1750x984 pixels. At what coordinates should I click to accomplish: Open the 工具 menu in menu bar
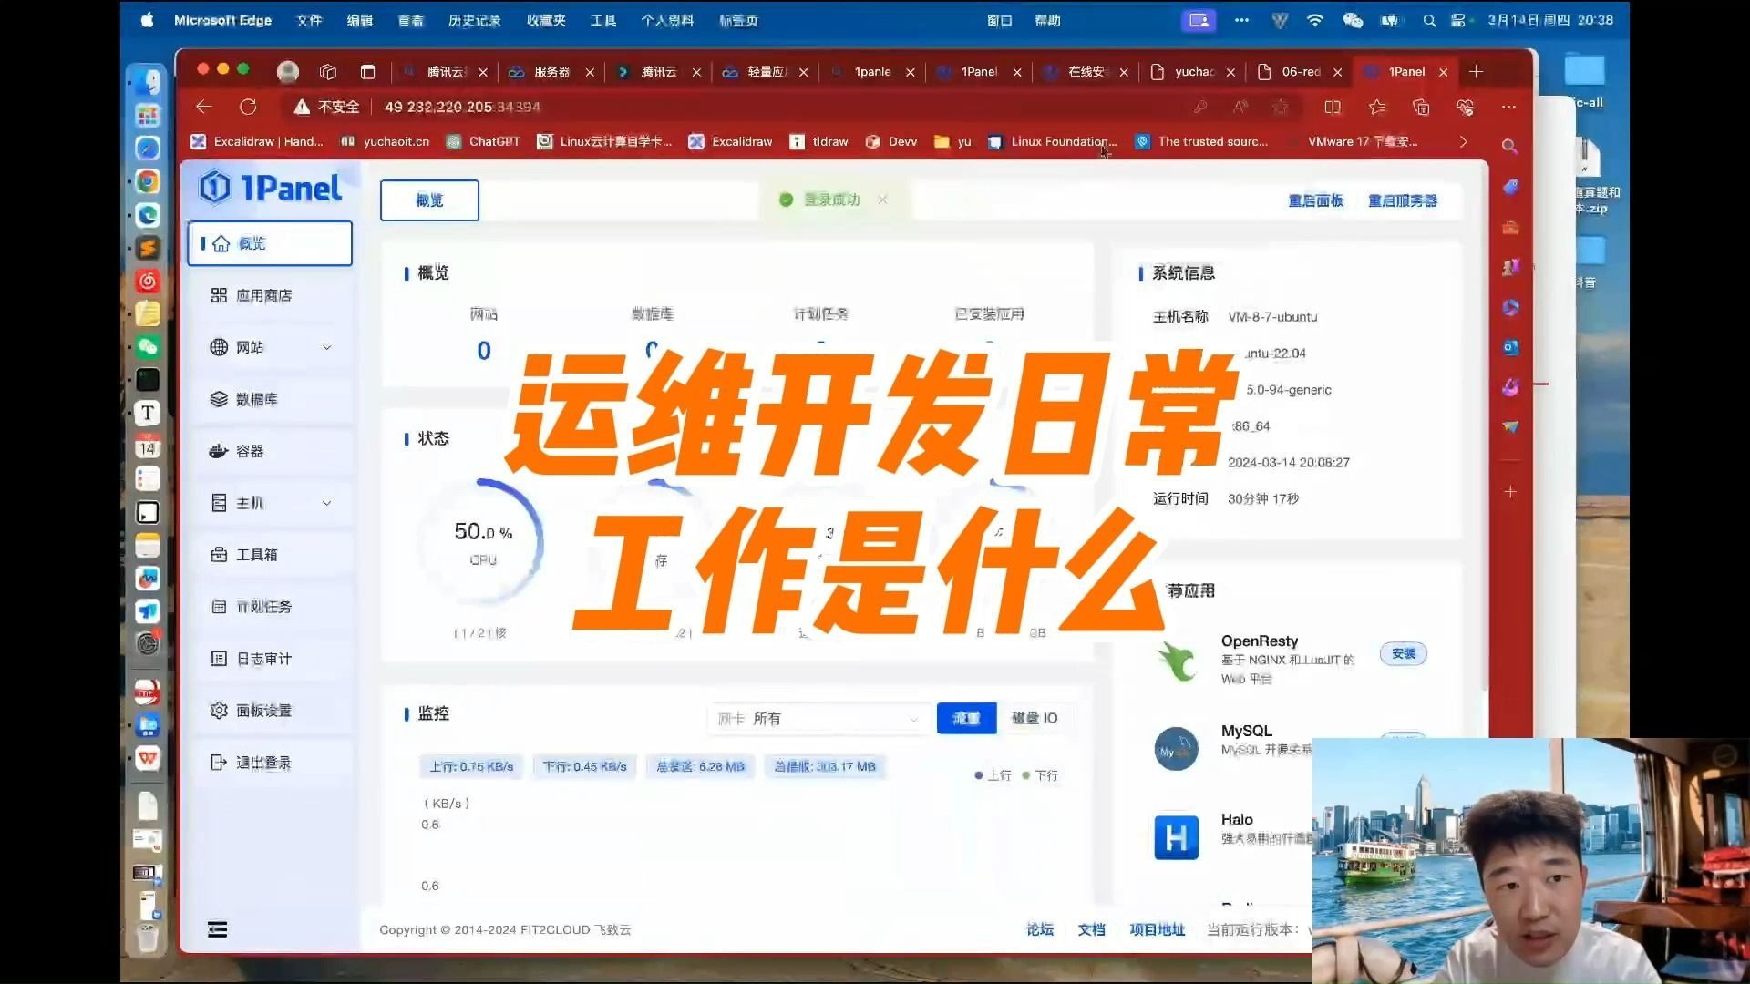[602, 20]
